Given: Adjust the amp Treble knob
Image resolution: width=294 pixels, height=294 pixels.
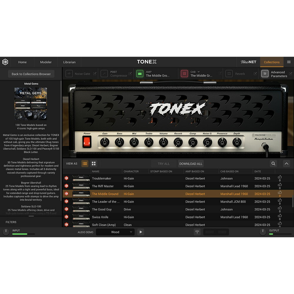Looking at the screenshot, I should [149, 142].
